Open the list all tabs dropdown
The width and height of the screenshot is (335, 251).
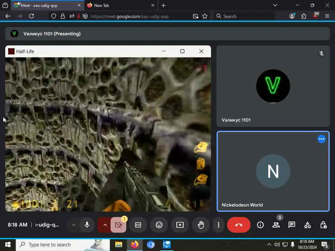[x=275, y=5]
